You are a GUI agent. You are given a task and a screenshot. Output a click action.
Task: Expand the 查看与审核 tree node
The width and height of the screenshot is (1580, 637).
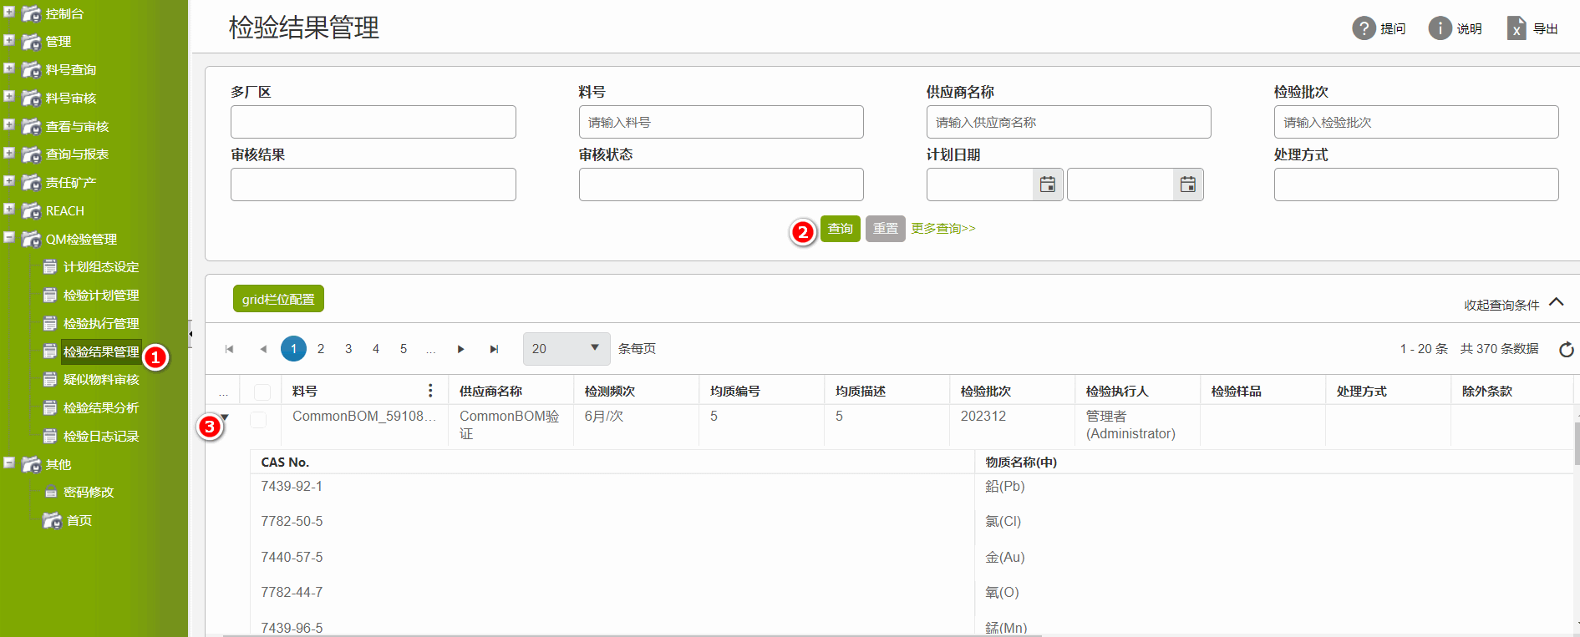click(9, 124)
